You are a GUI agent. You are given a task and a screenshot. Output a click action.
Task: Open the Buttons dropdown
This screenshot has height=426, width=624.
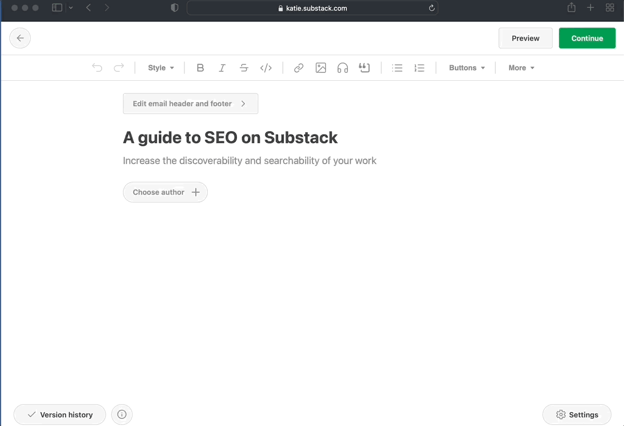click(467, 68)
